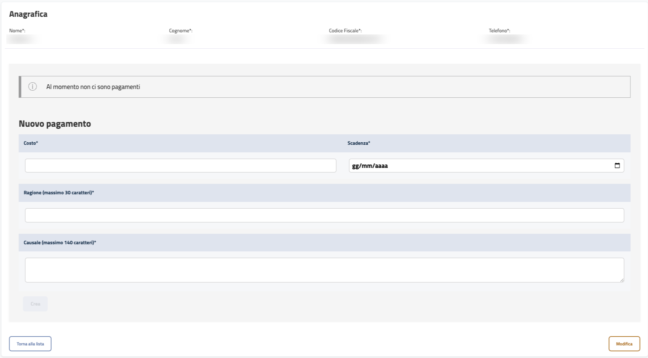Click the 'Scadenza*' field label

(358, 143)
